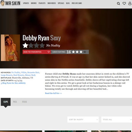Open the Sort By Nudity dropdown

tap(83, 119)
